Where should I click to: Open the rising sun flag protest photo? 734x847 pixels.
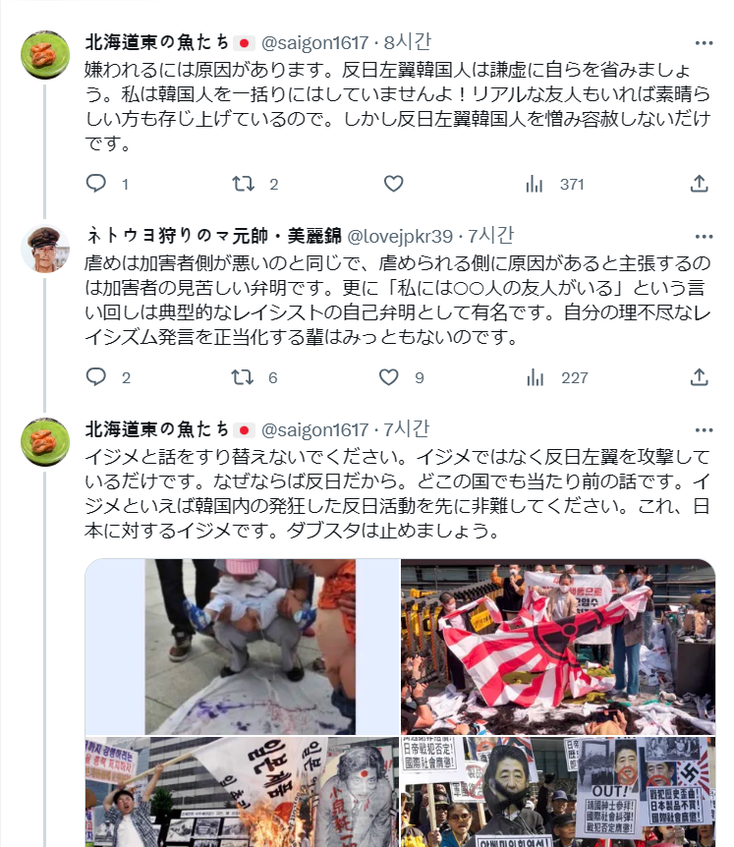pyautogui.click(x=558, y=647)
